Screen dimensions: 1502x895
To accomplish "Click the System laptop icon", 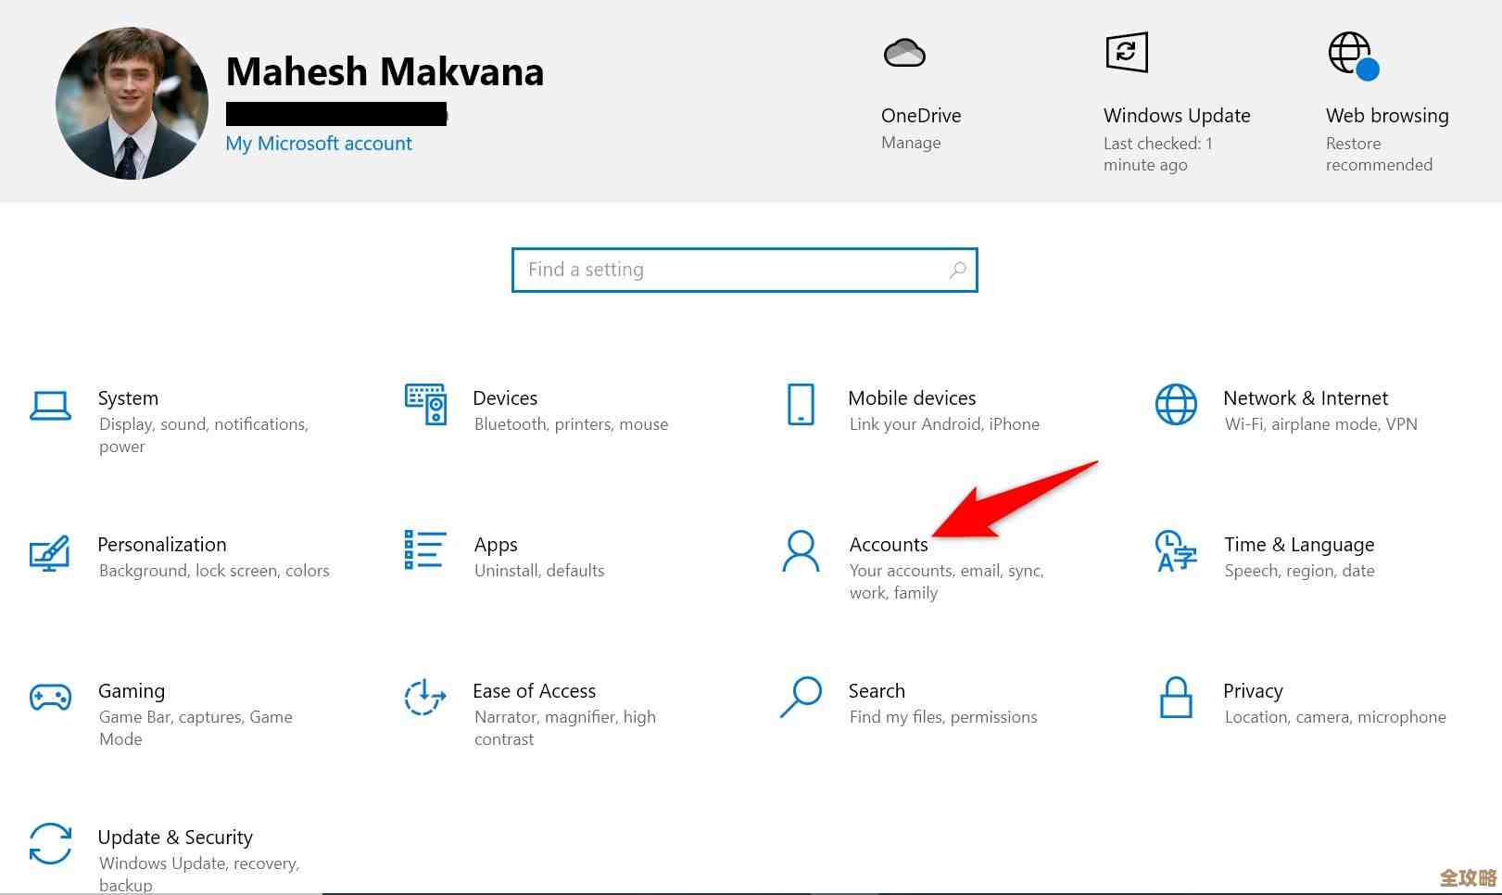I will click(50, 406).
